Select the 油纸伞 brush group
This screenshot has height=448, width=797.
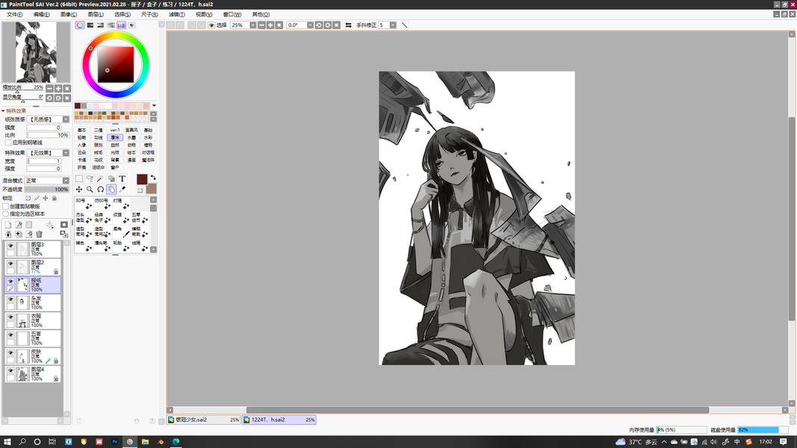[x=98, y=167]
